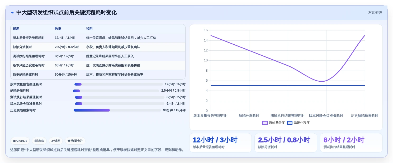Click the chart title 中大型研发组织试点前后关键流程耗时变化
Image resolution: width=393 pixels, height=163 pixels.
(66, 13)
